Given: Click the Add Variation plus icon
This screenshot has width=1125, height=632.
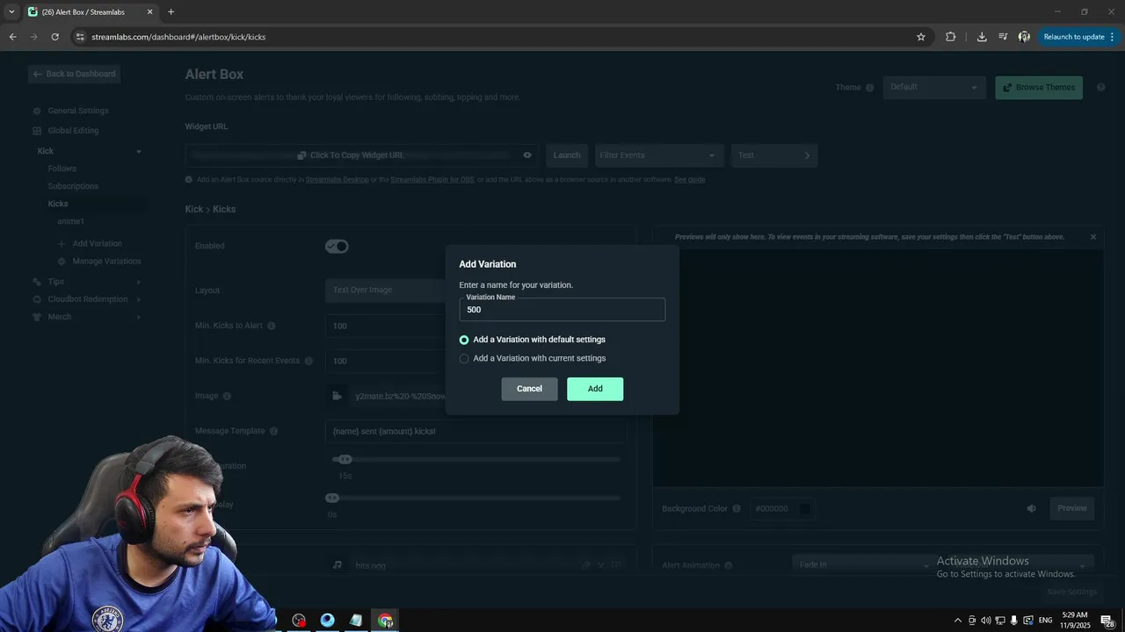Looking at the screenshot, I should click(x=62, y=244).
